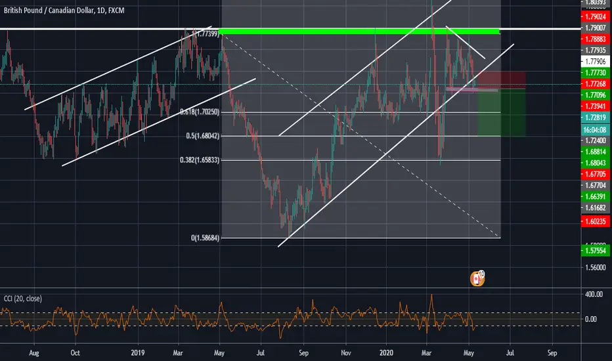This screenshot has width=612, height=361.
Task: Select the green take-profit zone of short position
Action: (x=502, y=112)
